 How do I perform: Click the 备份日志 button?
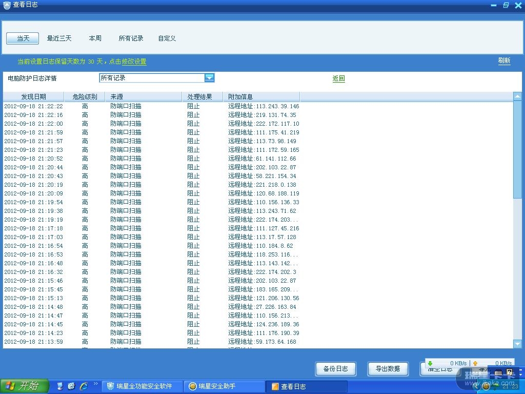point(335,369)
